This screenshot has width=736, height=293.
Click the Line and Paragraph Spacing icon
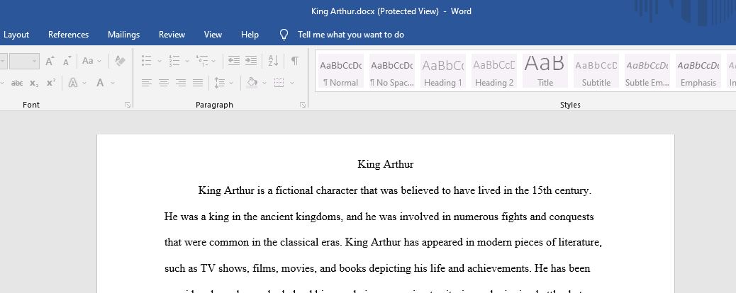(x=220, y=83)
